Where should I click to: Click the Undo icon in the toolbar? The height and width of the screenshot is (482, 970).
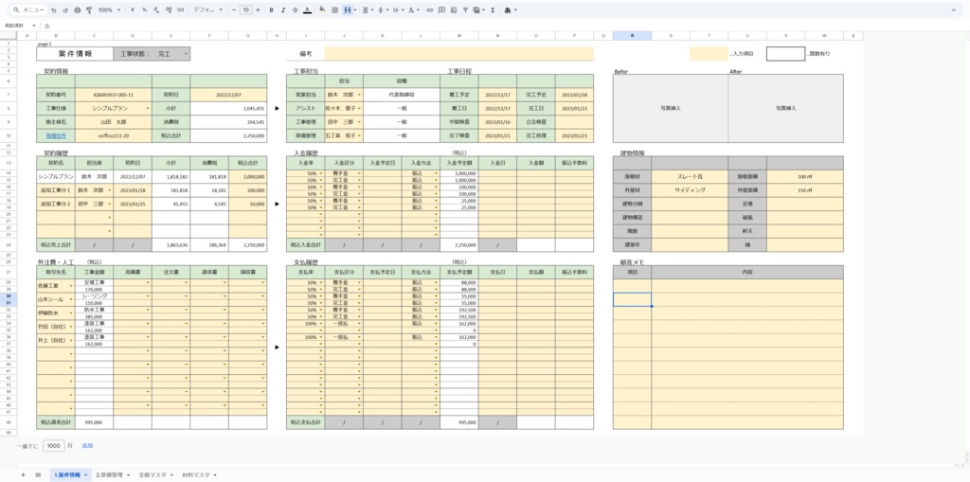coord(54,9)
